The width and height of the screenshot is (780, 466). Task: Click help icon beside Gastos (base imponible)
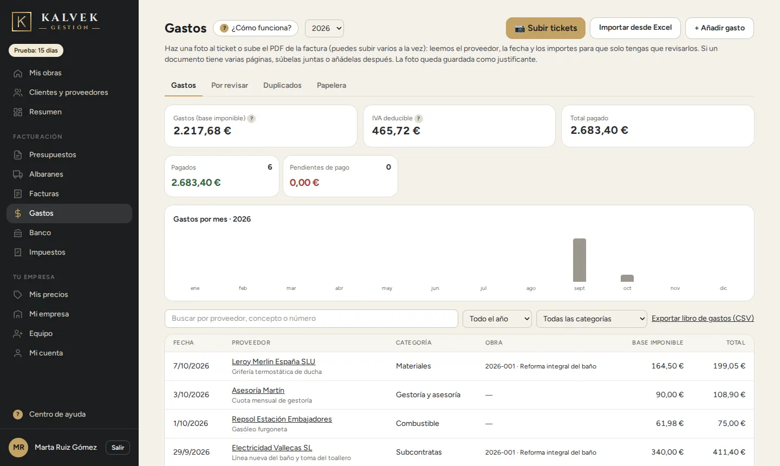click(x=251, y=118)
